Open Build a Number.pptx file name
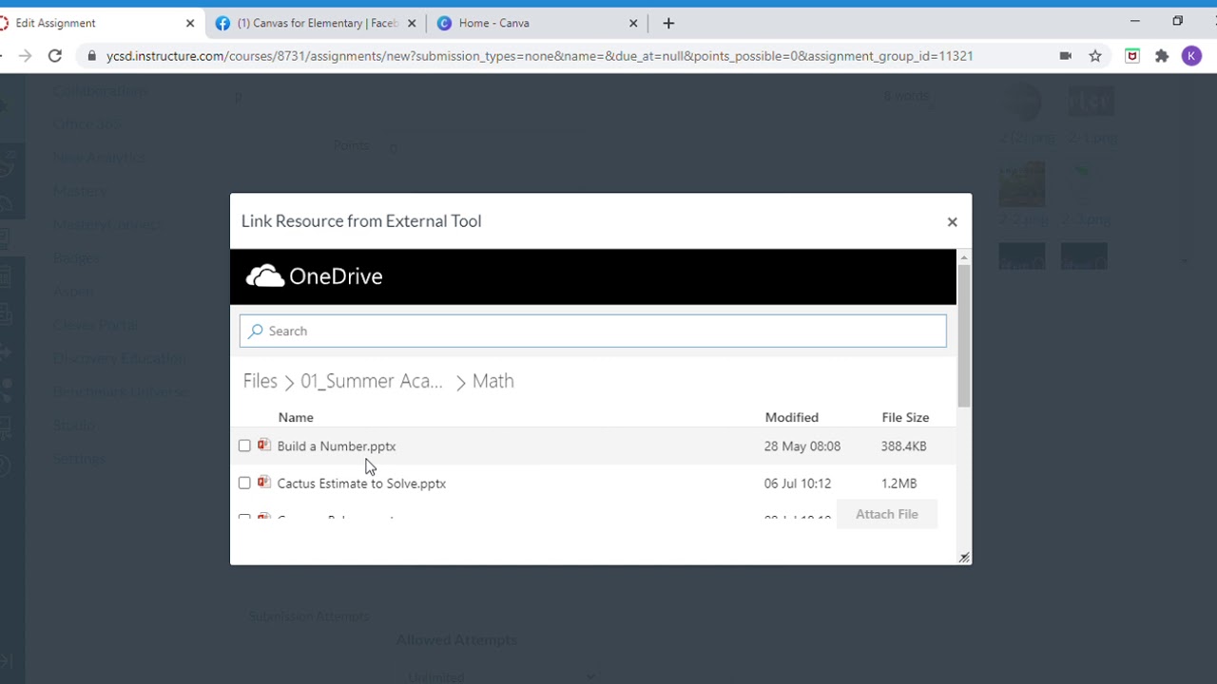 pyautogui.click(x=337, y=446)
